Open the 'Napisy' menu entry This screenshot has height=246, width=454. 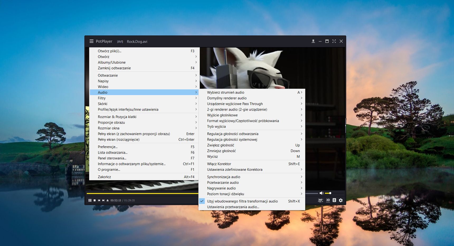(103, 81)
